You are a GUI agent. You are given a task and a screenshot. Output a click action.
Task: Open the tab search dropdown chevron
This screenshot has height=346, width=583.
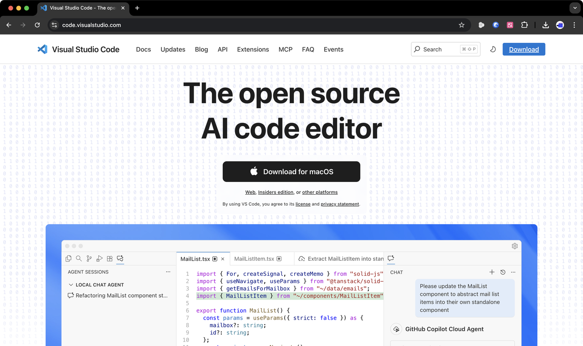575,8
